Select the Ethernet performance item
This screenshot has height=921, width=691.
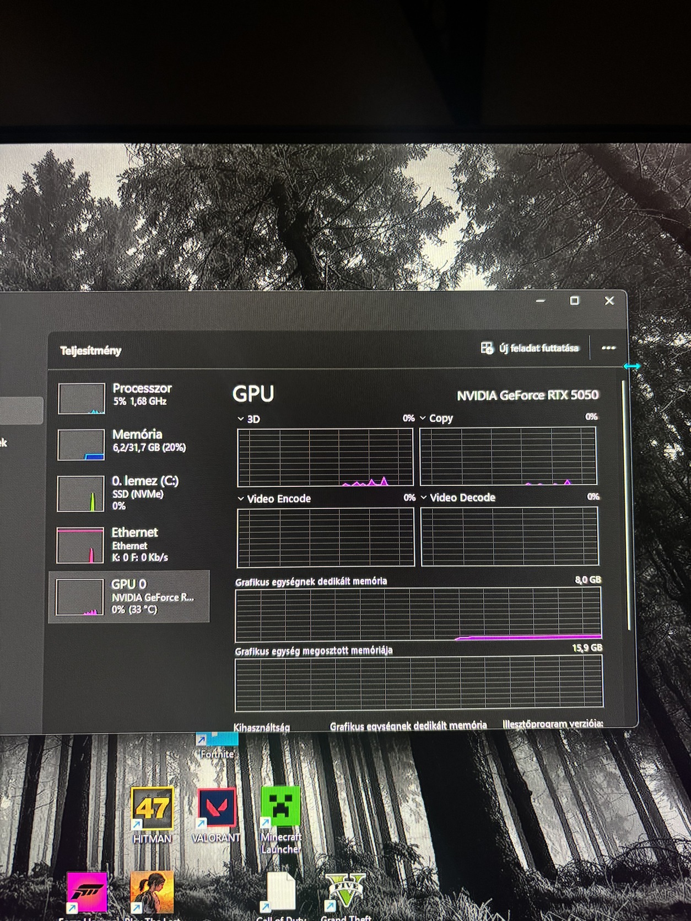click(129, 544)
